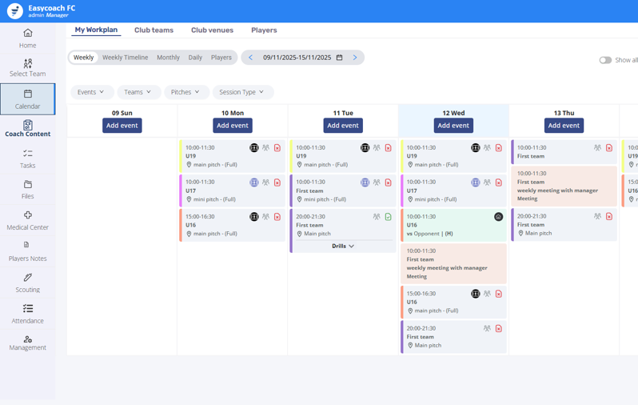This screenshot has width=638, height=405.
Task: Delete Thursday 20:00-21:30 First team session
Action: click(609, 216)
